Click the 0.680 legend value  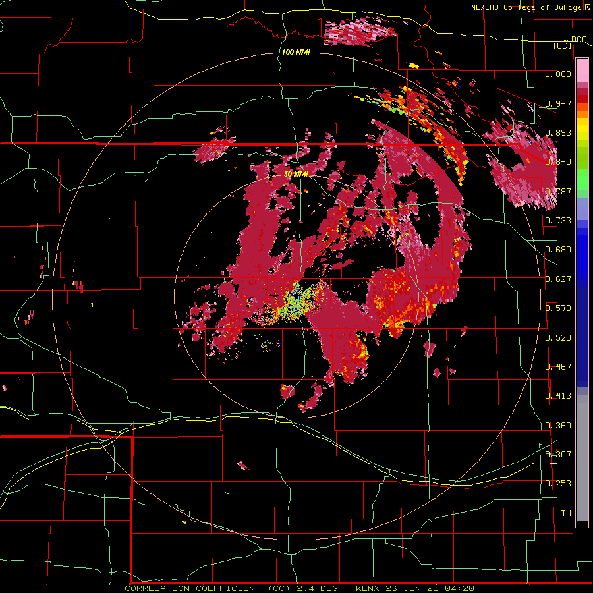coord(558,250)
